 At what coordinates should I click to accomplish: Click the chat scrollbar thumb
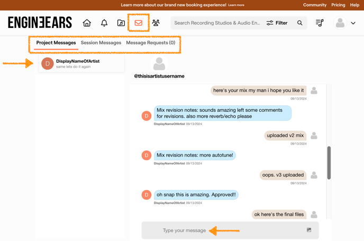pos(329,163)
